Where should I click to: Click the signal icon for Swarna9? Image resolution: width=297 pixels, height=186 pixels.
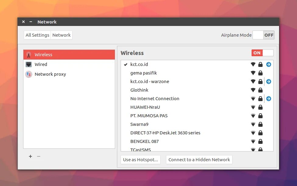253,124
